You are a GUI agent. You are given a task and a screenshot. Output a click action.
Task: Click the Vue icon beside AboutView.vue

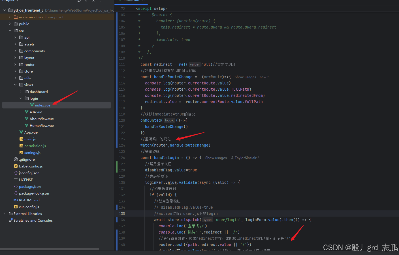[27, 119]
